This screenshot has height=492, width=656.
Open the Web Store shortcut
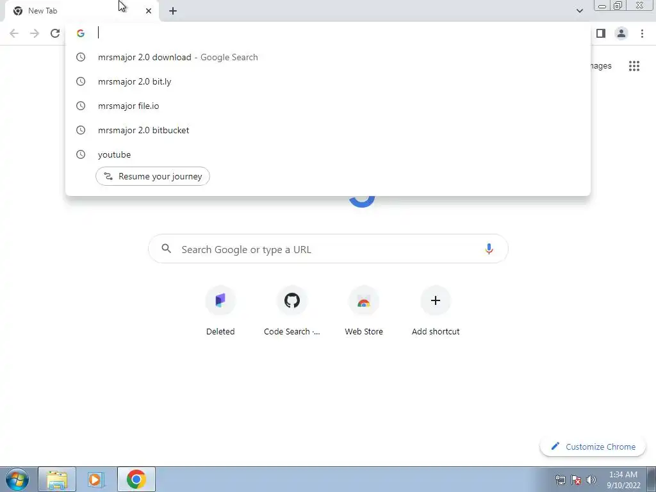pyautogui.click(x=364, y=311)
